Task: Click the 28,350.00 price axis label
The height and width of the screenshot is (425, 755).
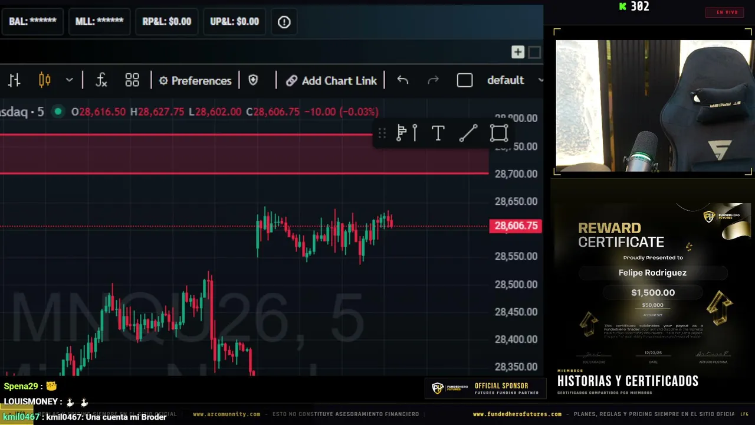Action: click(x=516, y=367)
